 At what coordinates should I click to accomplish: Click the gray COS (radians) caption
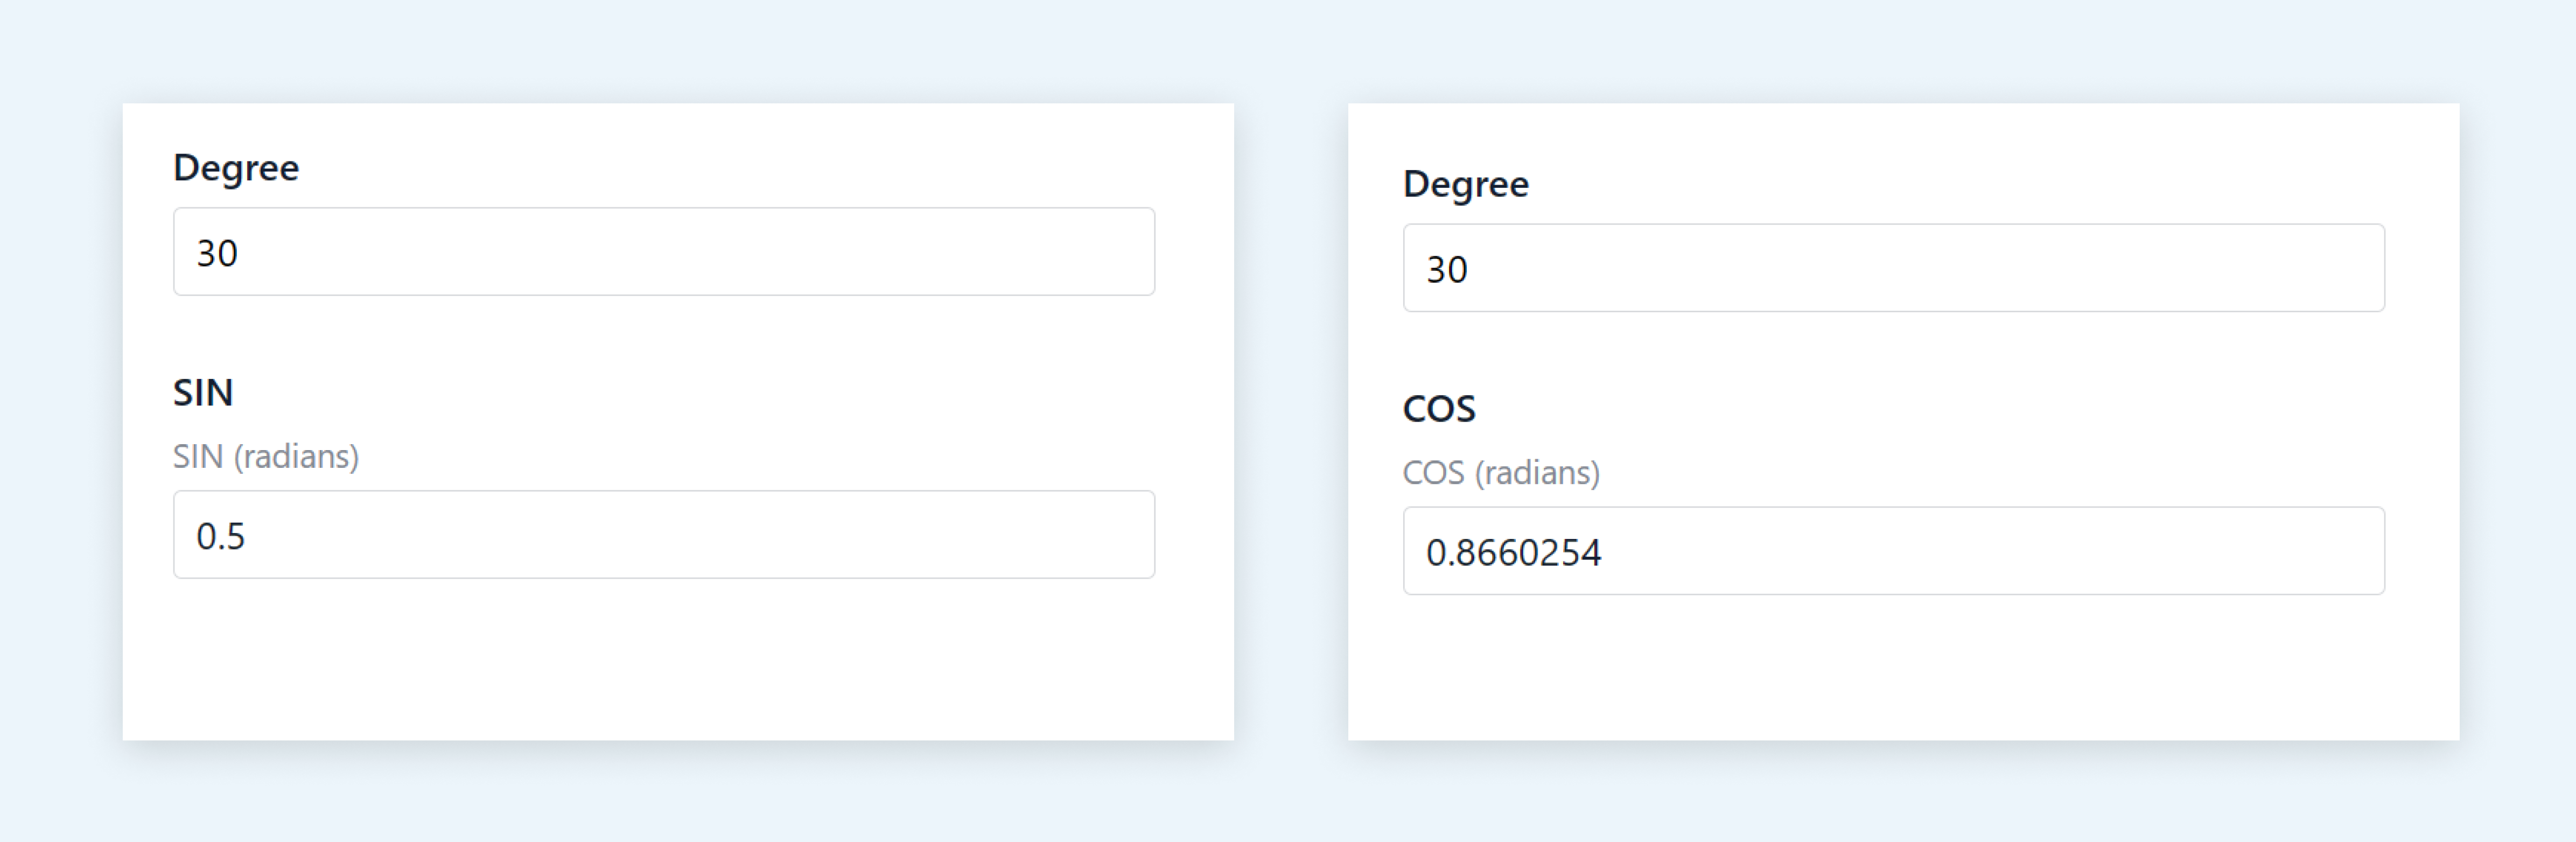pos(1501,472)
